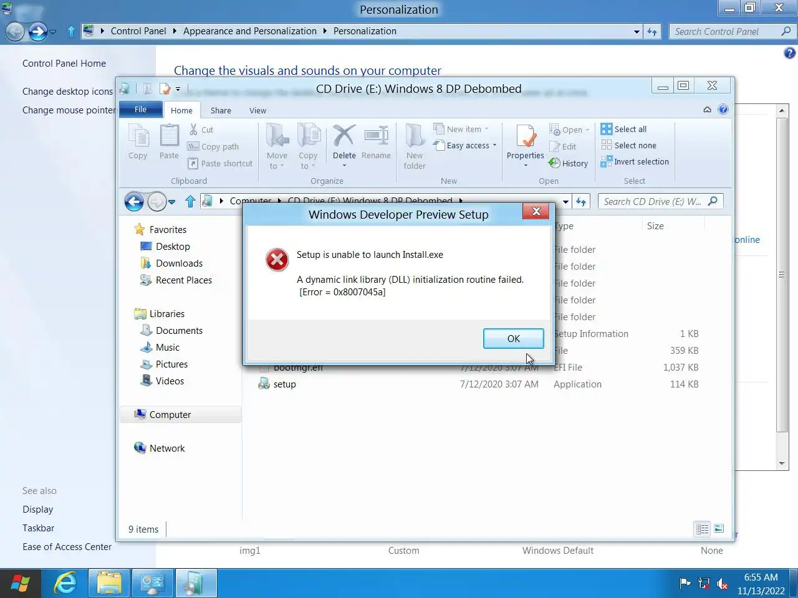798x598 pixels.
Task: Expand the New item dropdown
Action: pyautogui.click(x=486, y=130)
